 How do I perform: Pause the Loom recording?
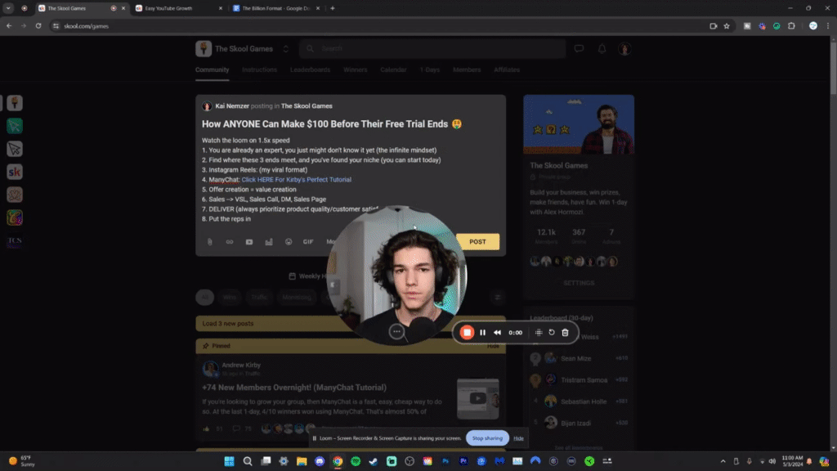coord(482,332)
